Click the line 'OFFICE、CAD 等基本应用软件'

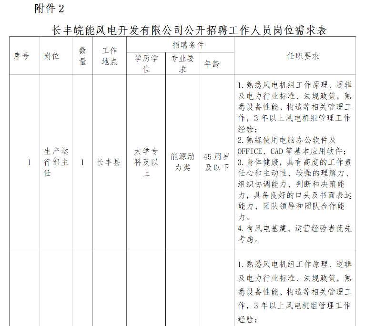click(292, 152)
